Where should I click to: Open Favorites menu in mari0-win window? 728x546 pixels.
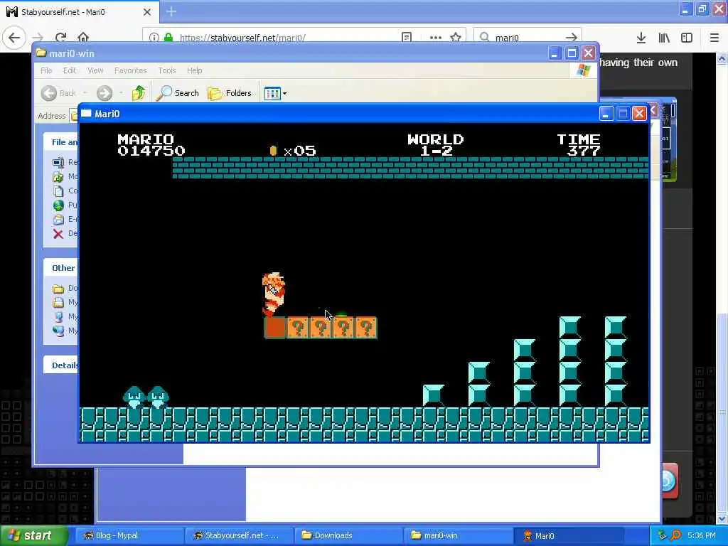131,70
